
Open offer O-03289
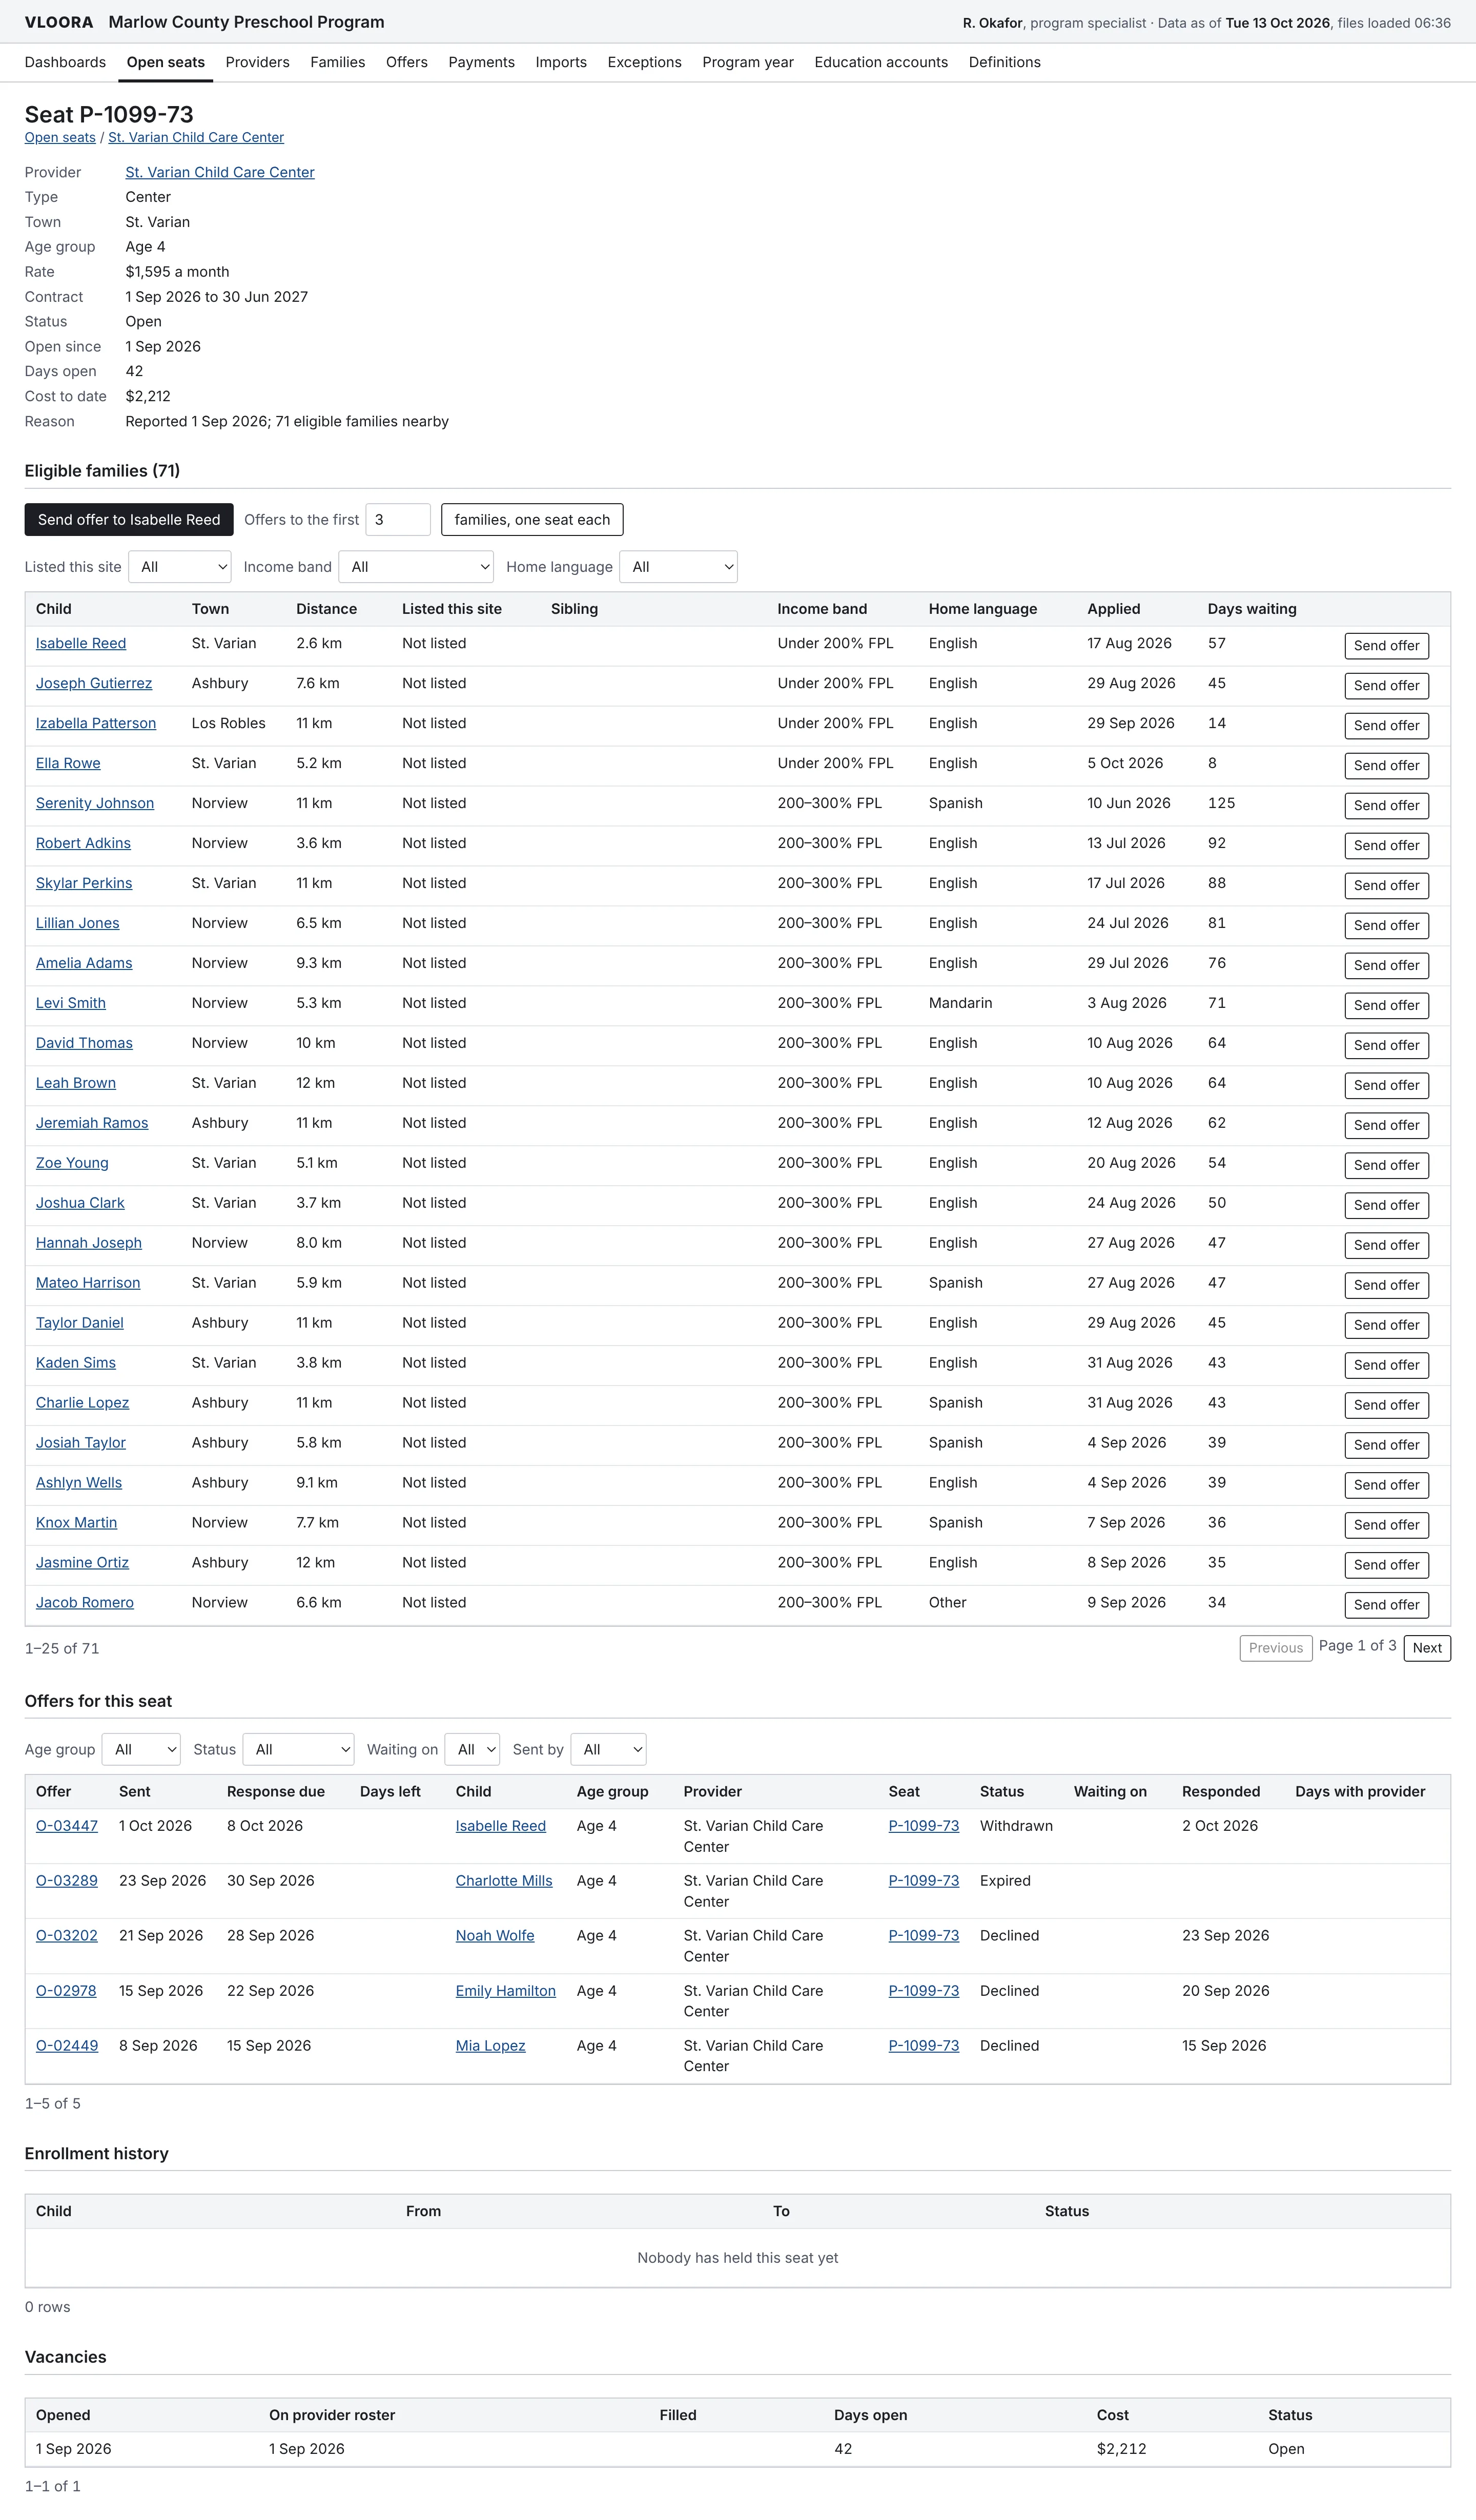[x=67, y=1881]
